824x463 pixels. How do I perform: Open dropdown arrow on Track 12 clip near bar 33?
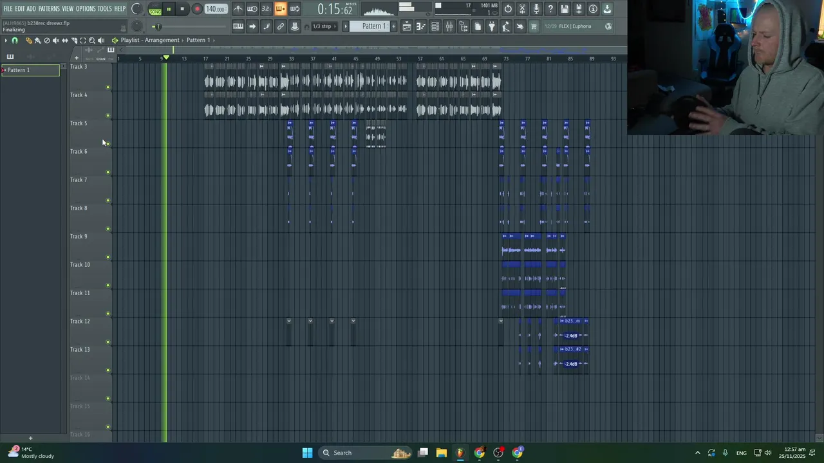click(289, 321)
